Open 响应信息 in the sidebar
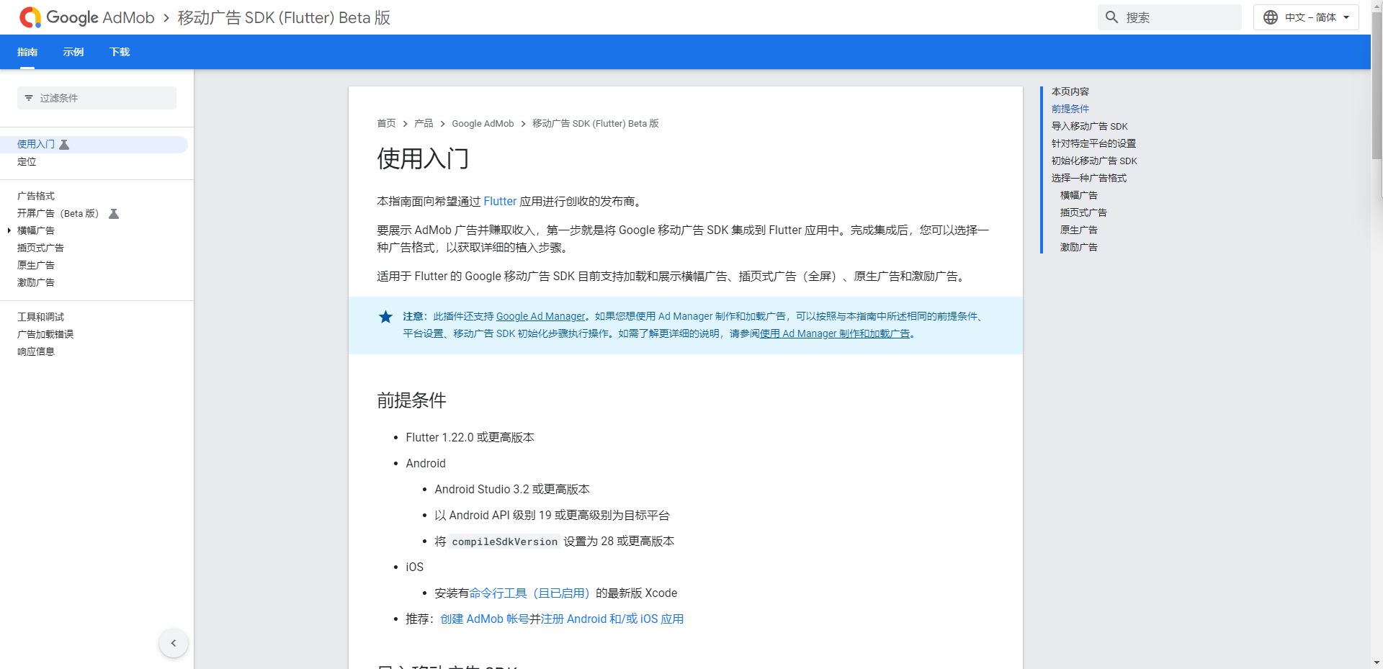The width and height of the screenshot is (1383, 669). (36, 351)
